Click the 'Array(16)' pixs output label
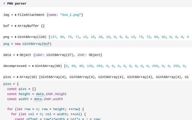The width and height of the screenshot is (192, 120). [28, 77]
